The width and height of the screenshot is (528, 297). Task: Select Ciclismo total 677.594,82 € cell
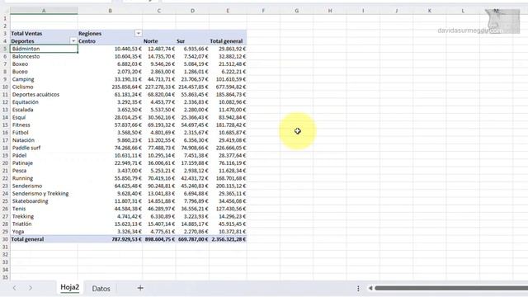click(x=228, y=87)
